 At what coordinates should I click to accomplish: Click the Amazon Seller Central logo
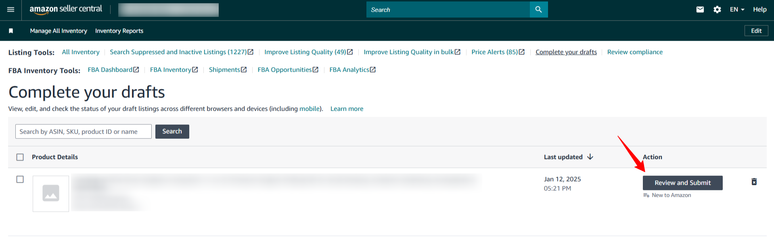pyautogui.click(x=66, y=9)
